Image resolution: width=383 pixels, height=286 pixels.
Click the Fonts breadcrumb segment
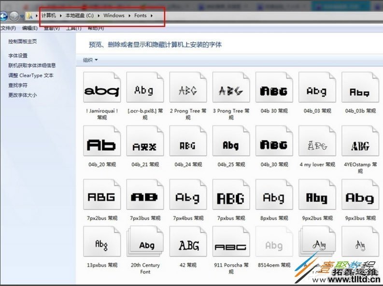[x=140, y=15]
